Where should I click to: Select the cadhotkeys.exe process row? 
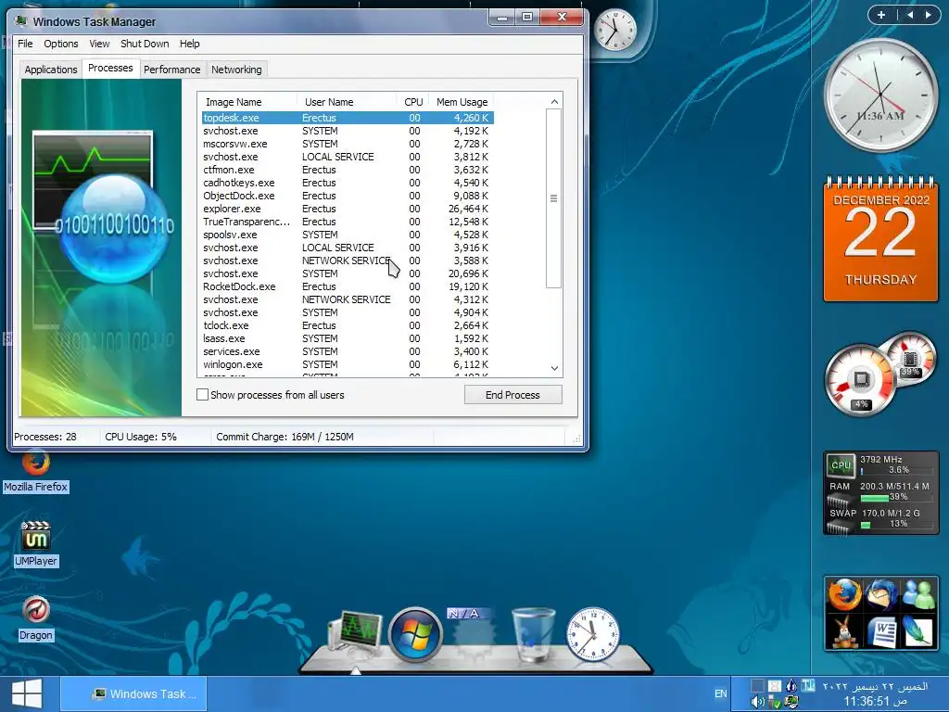point(348,183)
